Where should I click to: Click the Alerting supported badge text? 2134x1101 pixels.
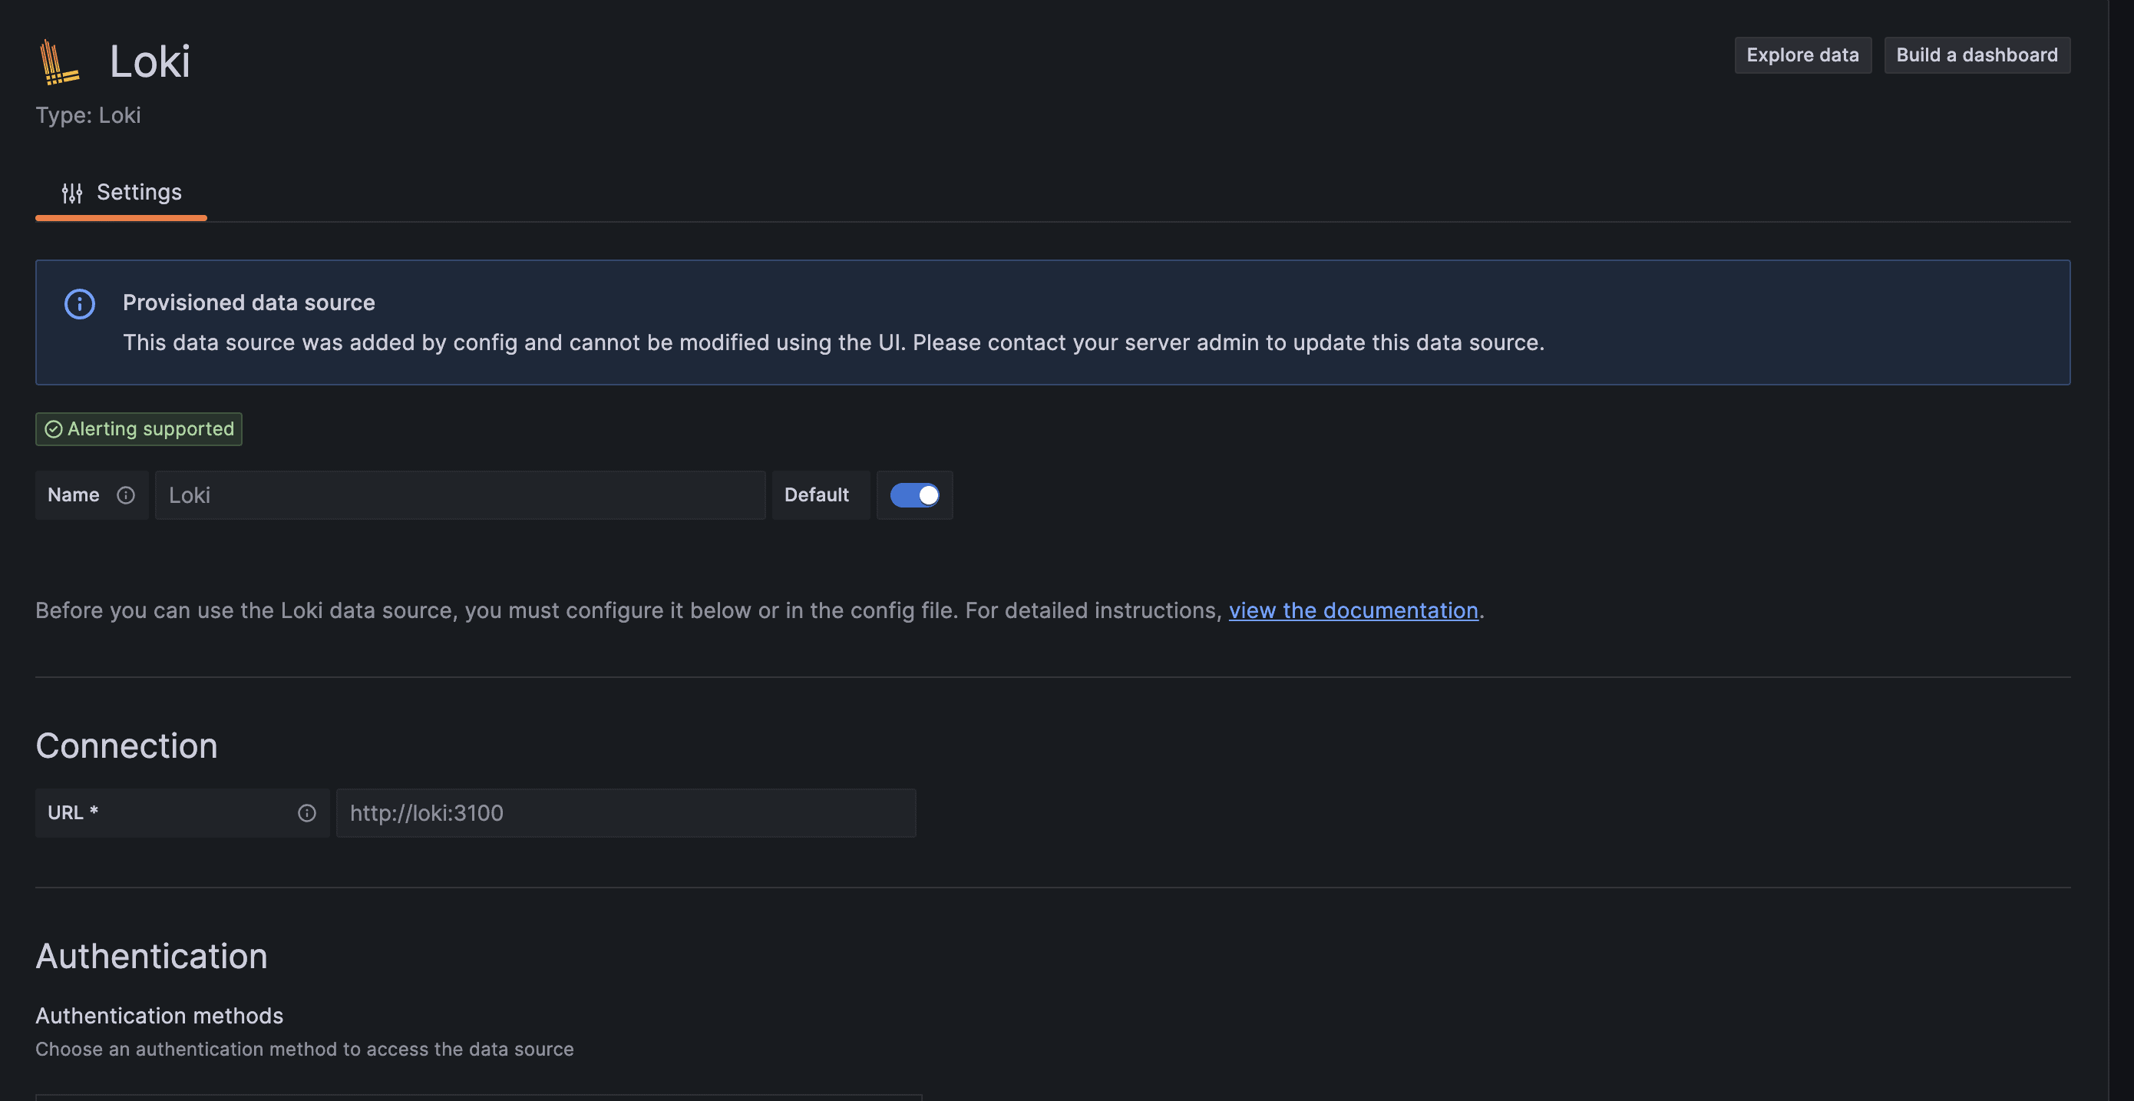pyautogui.click(x=150, y=429)
